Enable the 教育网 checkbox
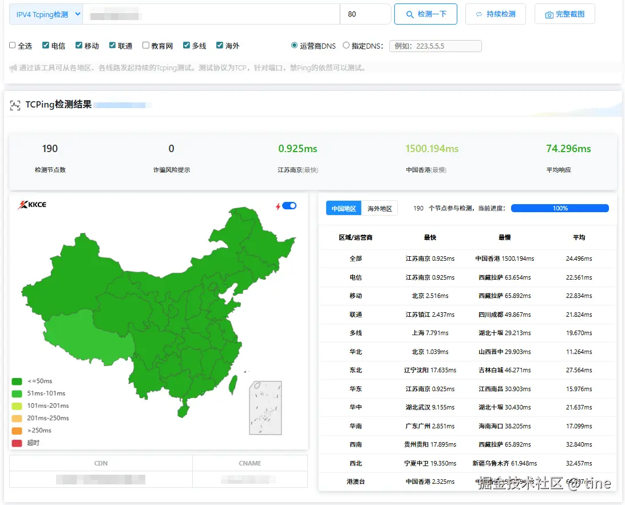 click(145, 45)
